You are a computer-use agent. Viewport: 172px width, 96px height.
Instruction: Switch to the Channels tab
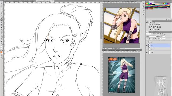point(152,32)
